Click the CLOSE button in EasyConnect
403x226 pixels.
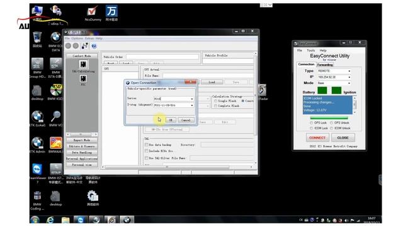click(x=343, y=137)
